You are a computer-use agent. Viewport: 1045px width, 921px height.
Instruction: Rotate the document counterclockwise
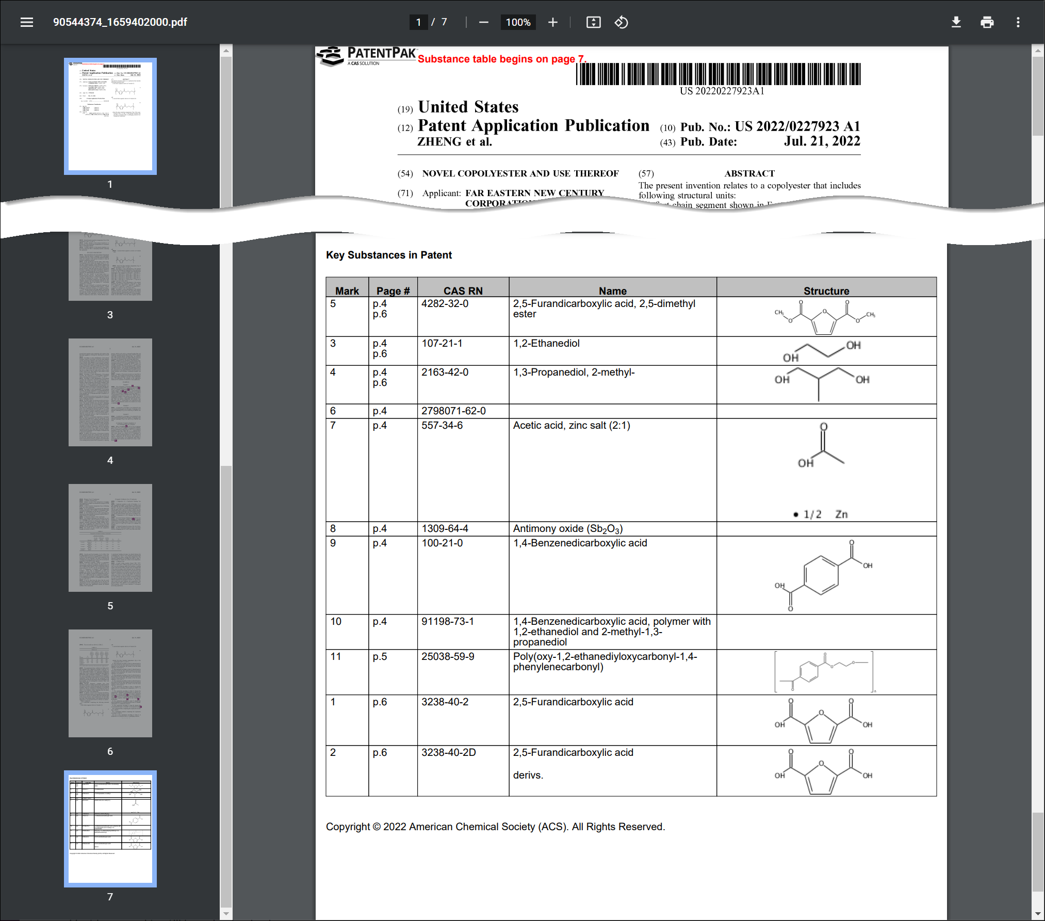pos(621,22)
